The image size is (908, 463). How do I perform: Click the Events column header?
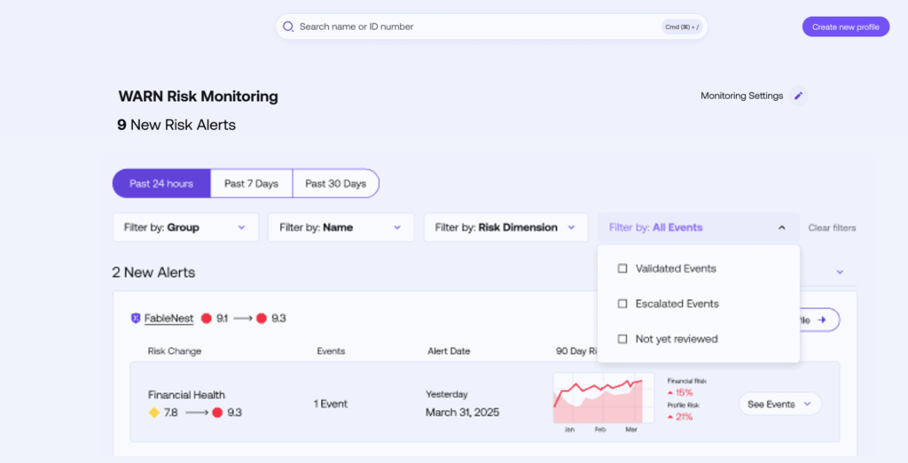332,351
